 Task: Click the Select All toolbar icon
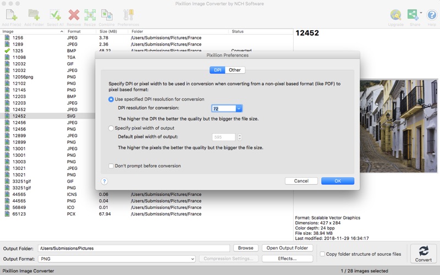55,15
